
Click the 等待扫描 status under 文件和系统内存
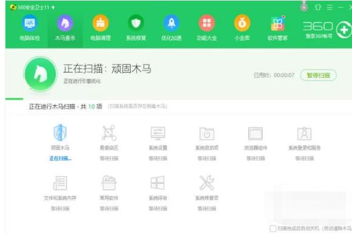tap(60, 208)
